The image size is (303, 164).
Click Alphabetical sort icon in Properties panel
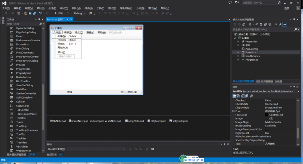238,96
